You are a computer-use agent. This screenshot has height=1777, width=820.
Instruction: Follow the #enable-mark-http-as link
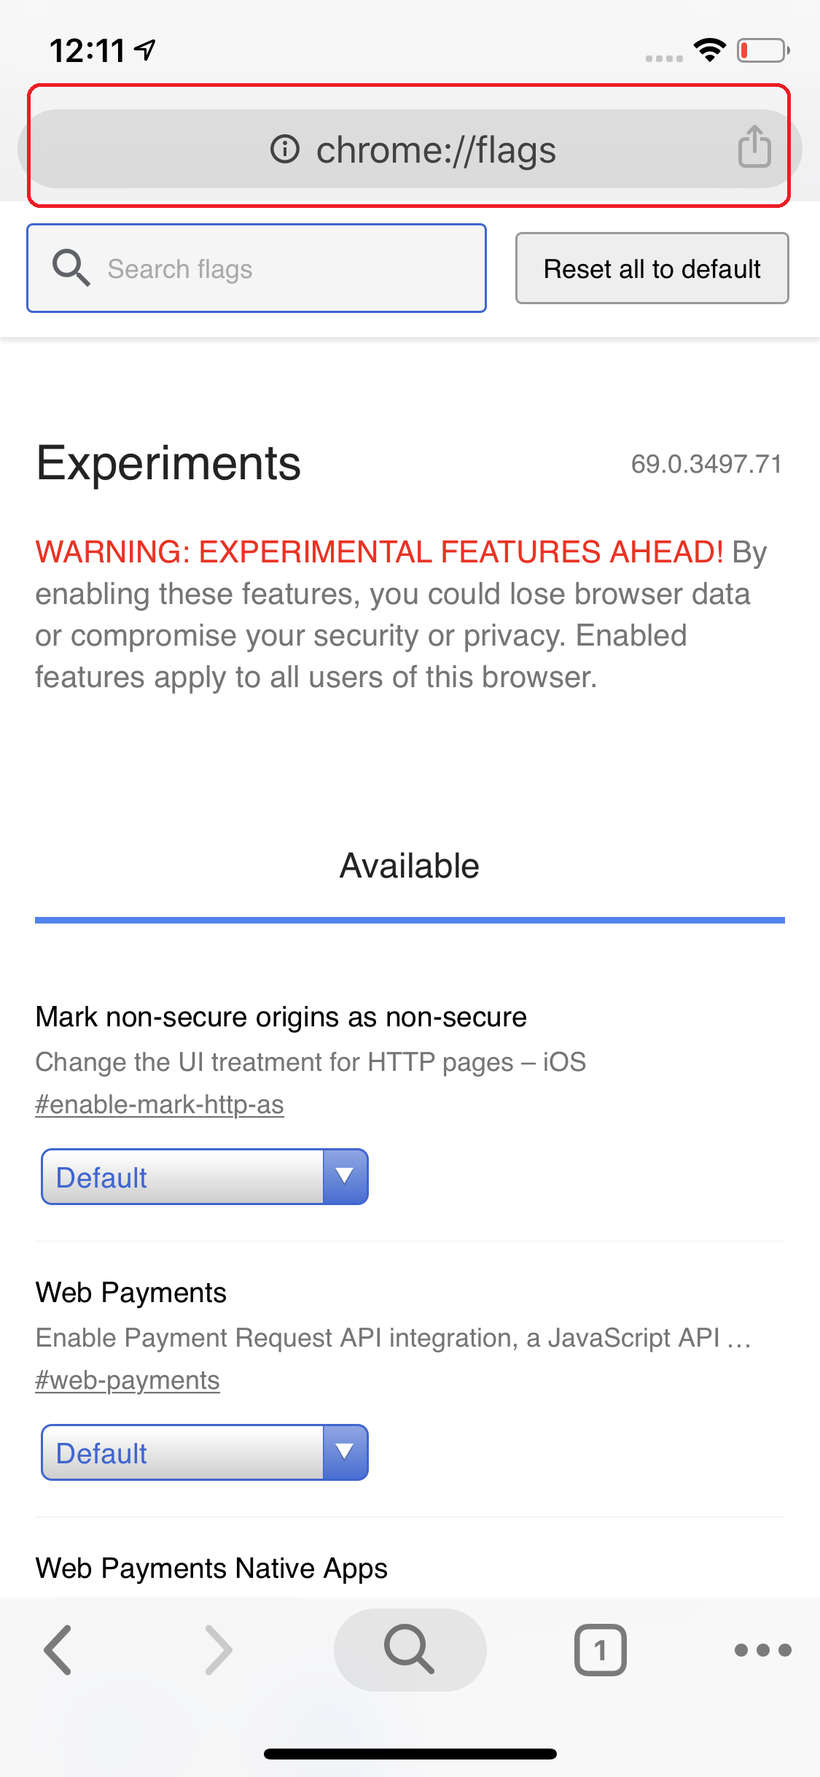click(160, 1104)
